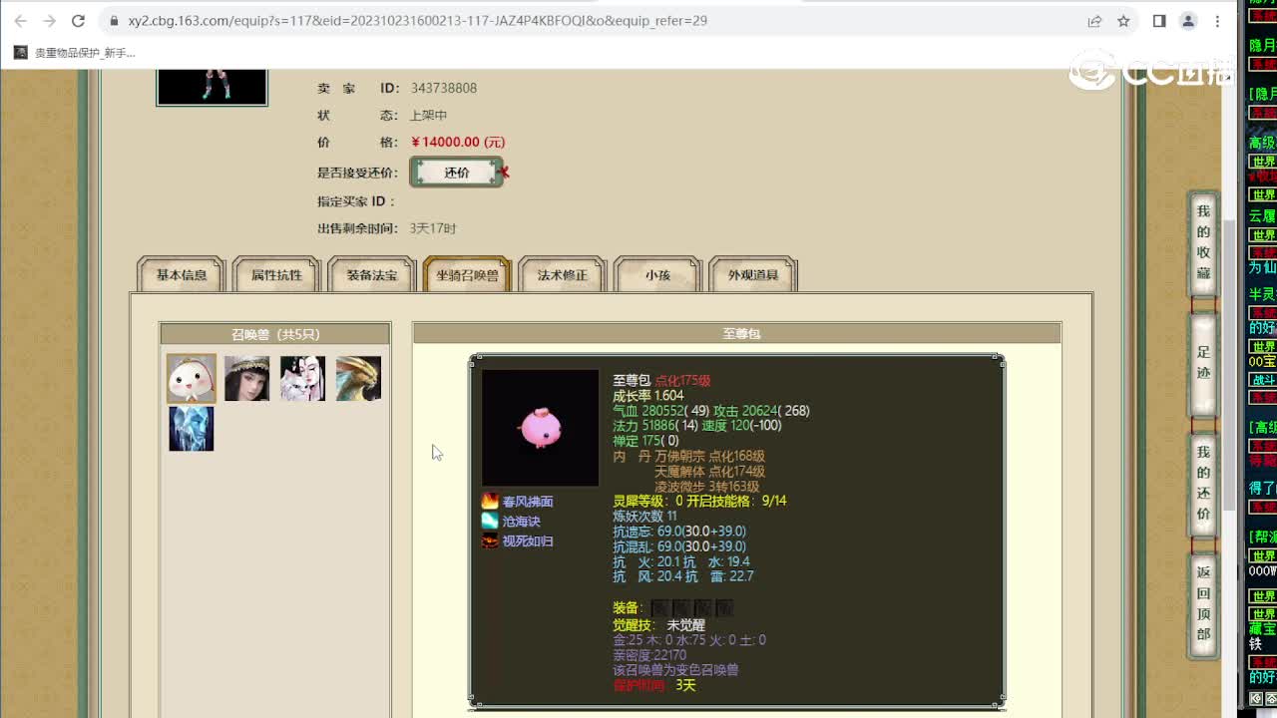Click the 觉醒技: 未觉醒 line
Viewport: 1277px width, 718px height.
(x=659, y=625)
